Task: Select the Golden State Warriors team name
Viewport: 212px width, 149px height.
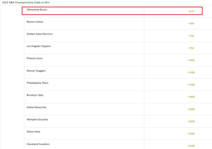Action: (x=40, y=34)
